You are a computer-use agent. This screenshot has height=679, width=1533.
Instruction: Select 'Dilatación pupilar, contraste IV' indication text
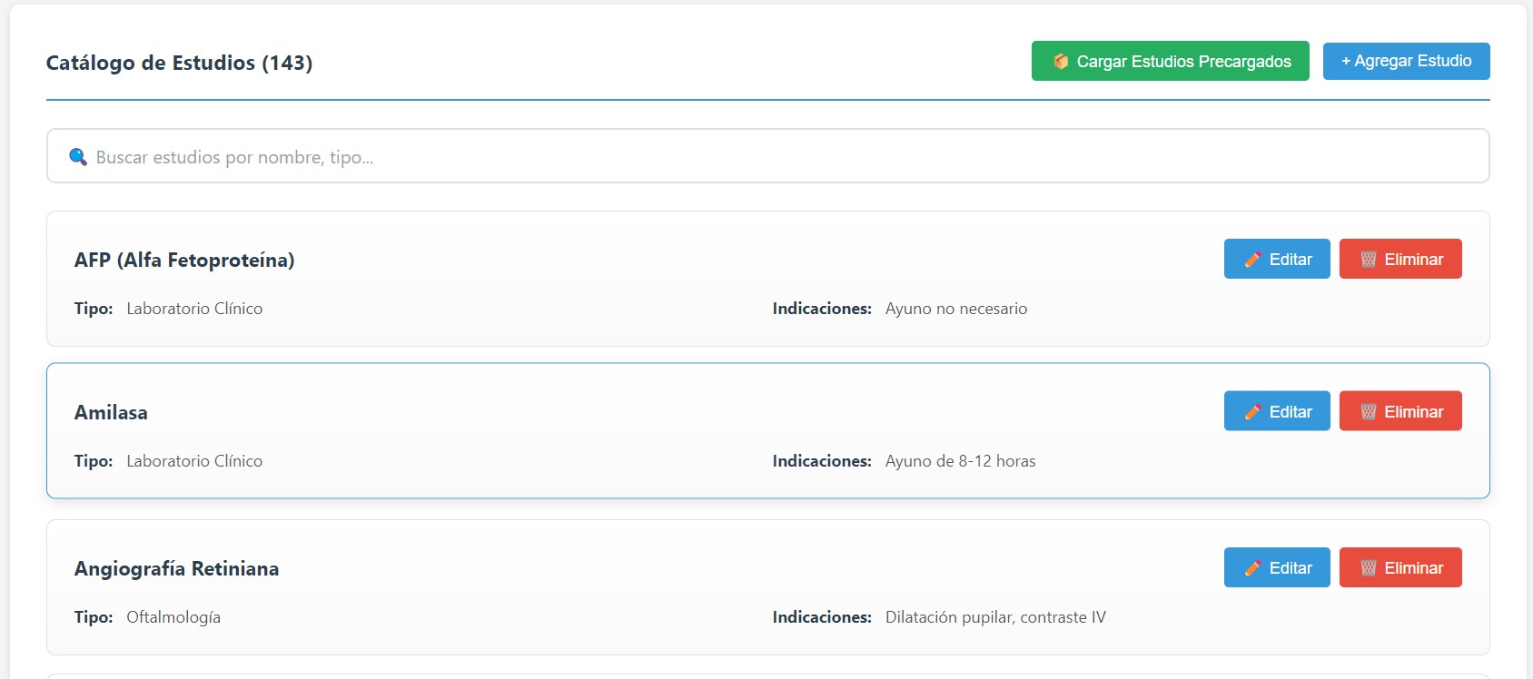coord(995,617)
